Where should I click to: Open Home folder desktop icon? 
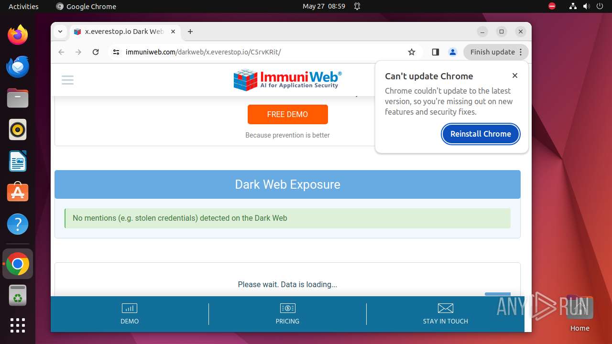pyautogui.click(x=579, y=313)
